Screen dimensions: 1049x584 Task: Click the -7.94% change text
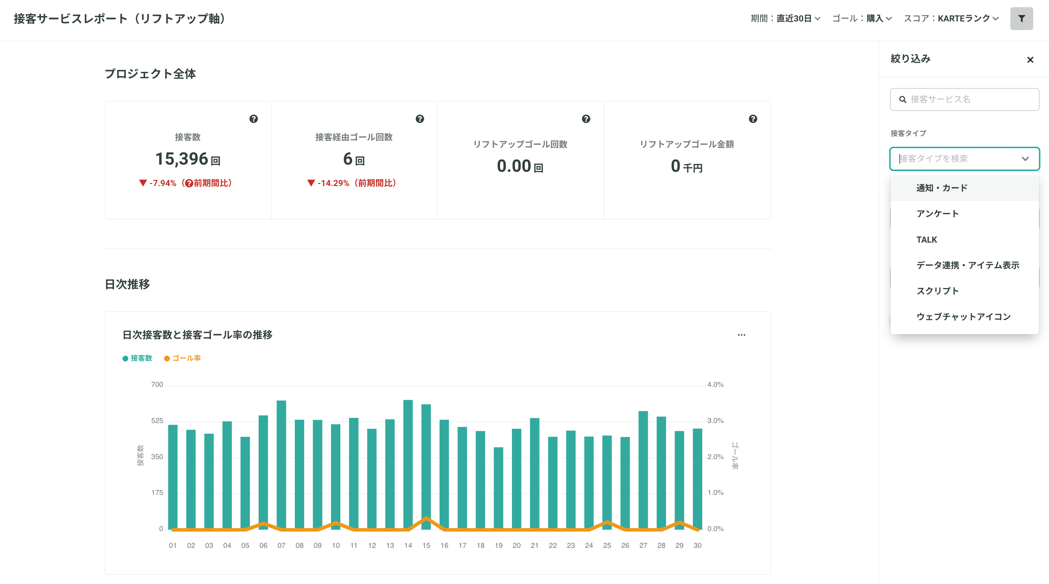(163, 184)
